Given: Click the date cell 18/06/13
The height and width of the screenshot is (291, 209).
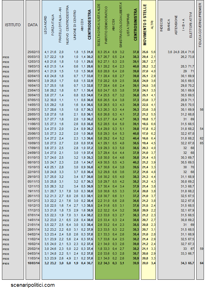Looking at the screenshot, I should pos(34,129).
